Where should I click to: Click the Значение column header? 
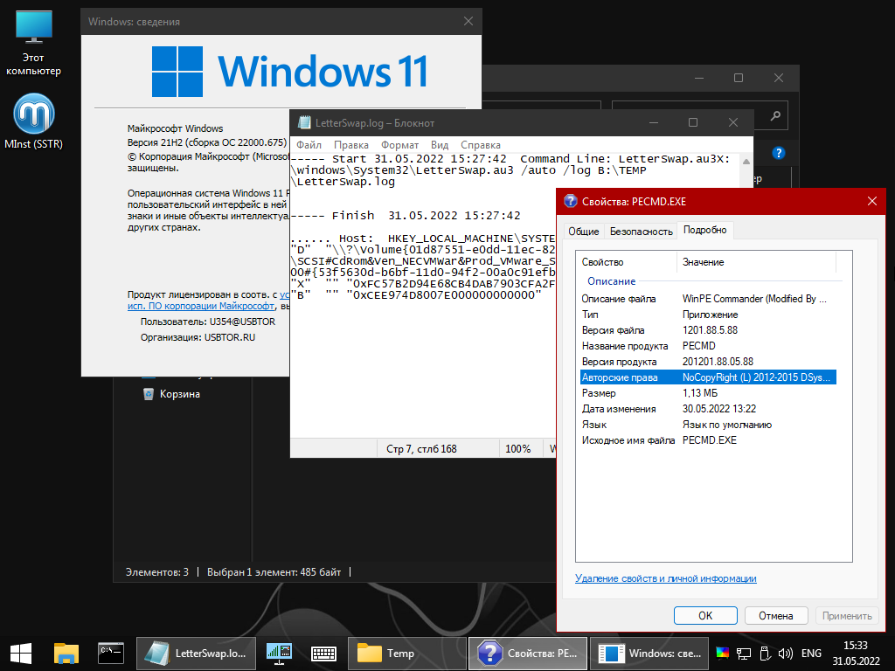tap(756, 262)
